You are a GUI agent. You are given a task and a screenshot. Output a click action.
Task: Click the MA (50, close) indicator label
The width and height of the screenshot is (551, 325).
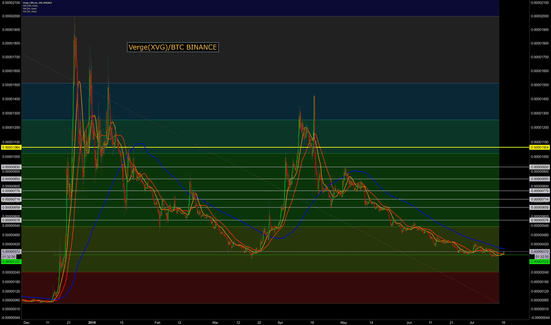[x=30, y=11]
